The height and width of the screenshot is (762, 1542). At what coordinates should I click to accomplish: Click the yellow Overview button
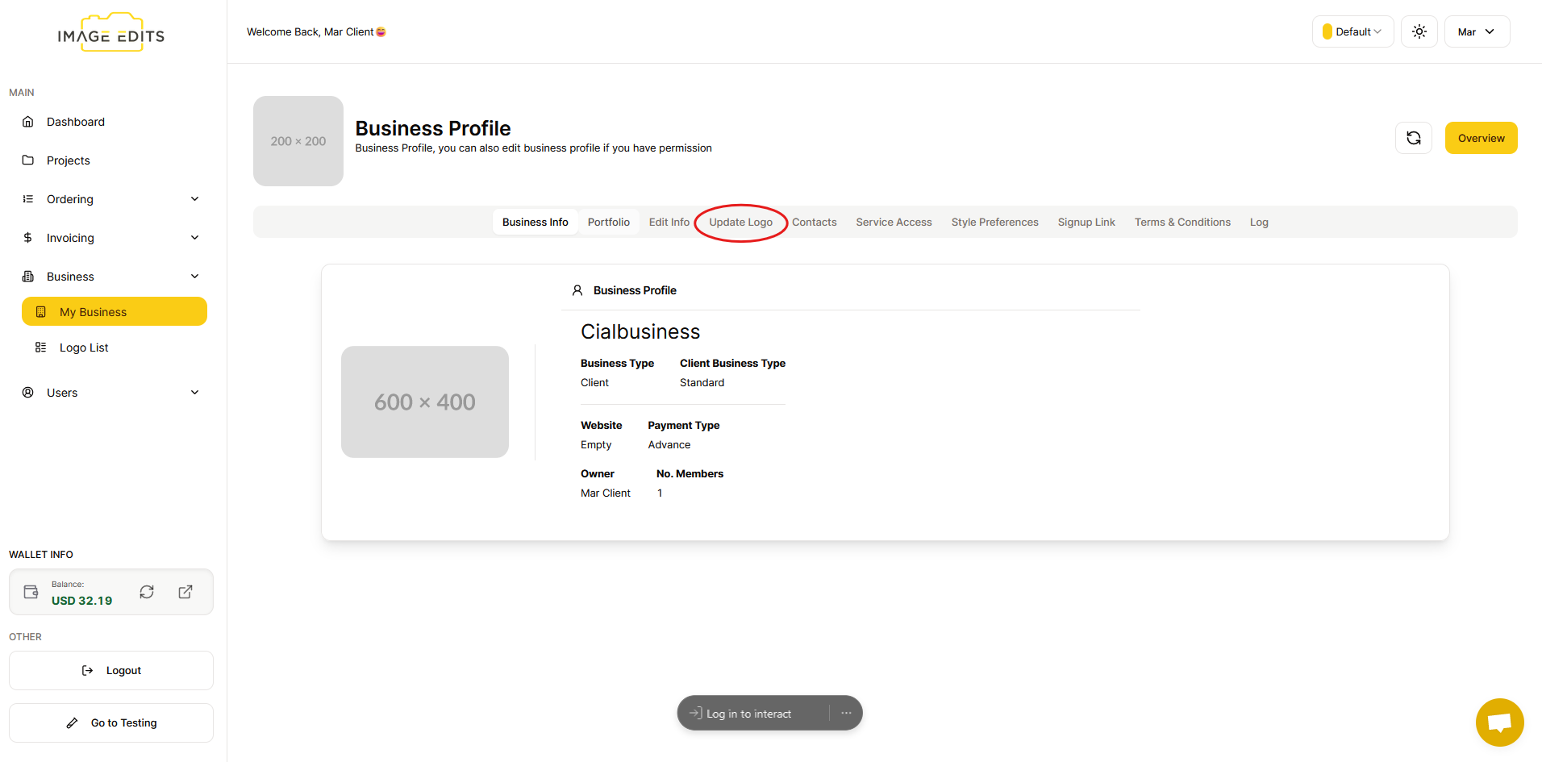(1481, 138)
